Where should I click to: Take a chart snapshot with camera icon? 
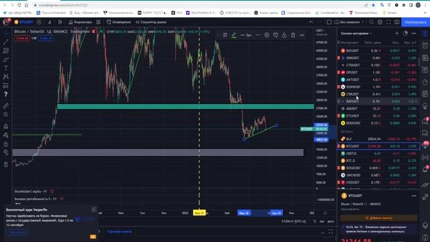pos(397,22)
